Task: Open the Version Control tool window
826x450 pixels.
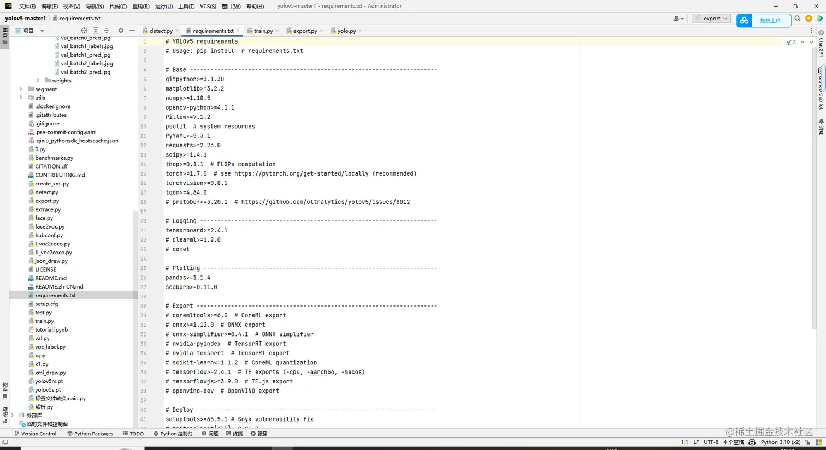Action: (36, 434)
